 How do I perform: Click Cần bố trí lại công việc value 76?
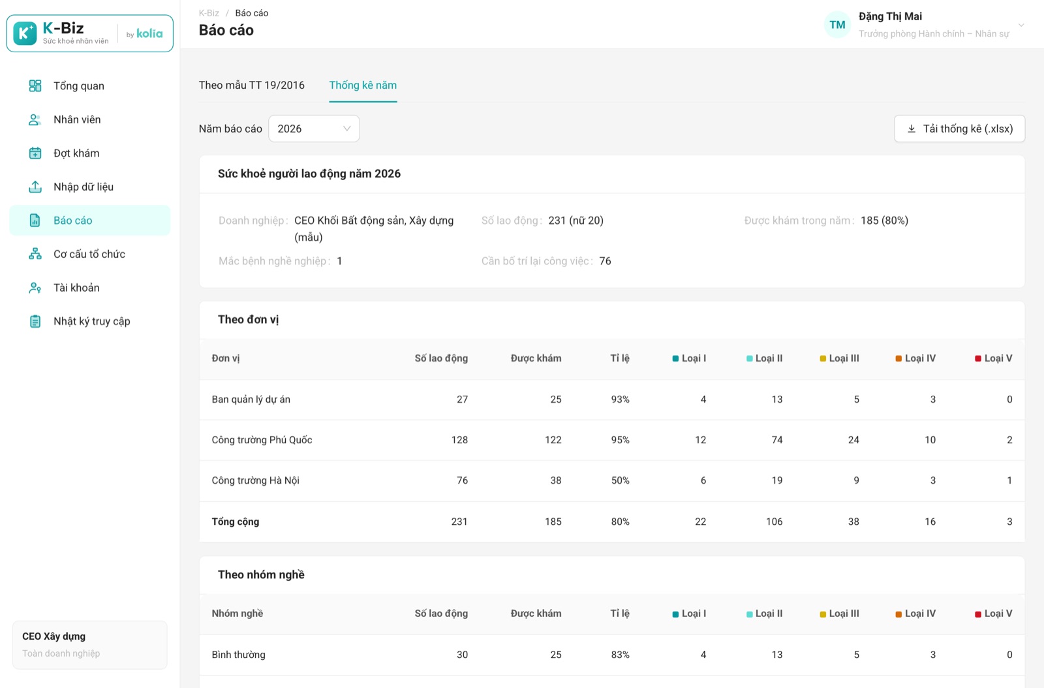(605, 261)
